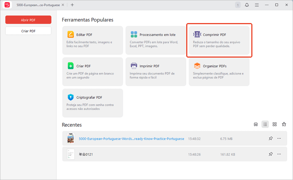Image resolution: width=293 pixels, height=180 pixels.
Task: Click the Processamento em lote grid icon
Action: (134, 35)
